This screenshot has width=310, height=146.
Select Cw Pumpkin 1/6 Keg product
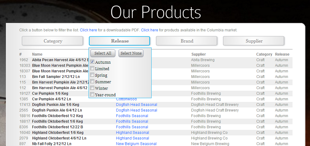[x=50, y=94]
